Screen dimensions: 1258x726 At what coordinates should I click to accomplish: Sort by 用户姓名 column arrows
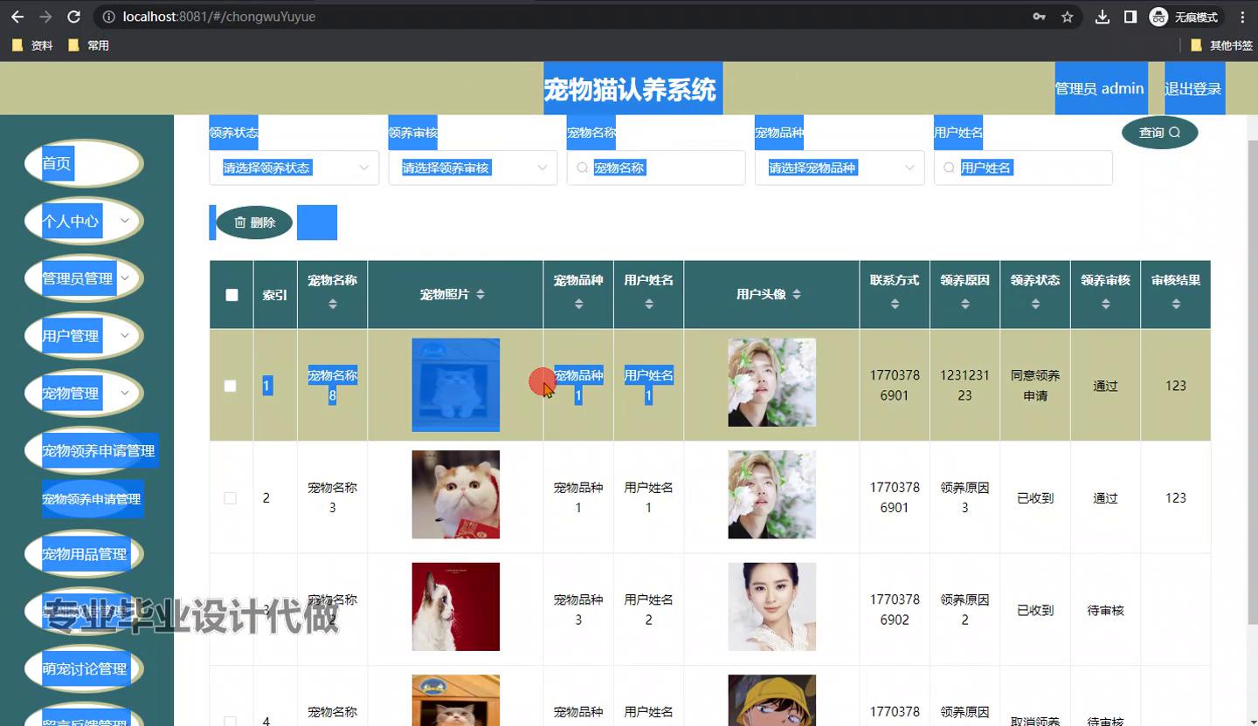(648, 304)
